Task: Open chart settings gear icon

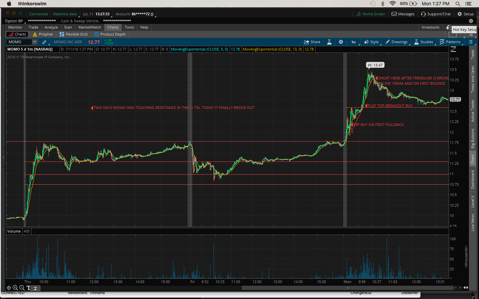Action: coord(341,42)
